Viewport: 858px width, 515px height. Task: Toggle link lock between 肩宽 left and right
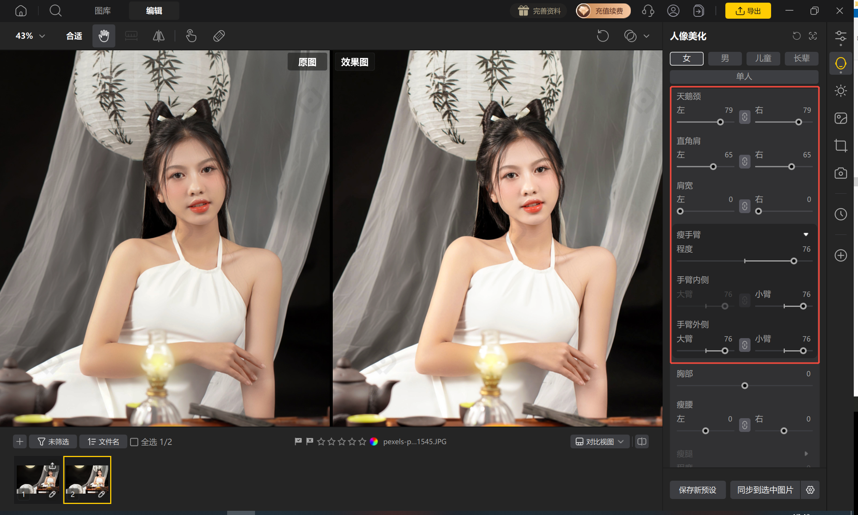pos(744,206)
